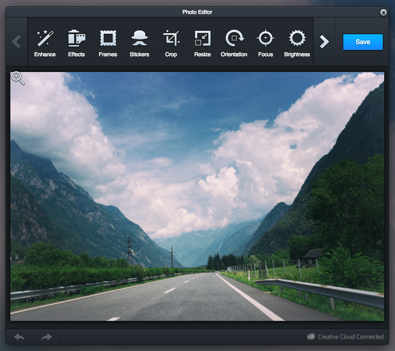The width and height of the screenshot is (395, 351).
Task: Select the Orientation rotate tool
Action: point(234,43)
